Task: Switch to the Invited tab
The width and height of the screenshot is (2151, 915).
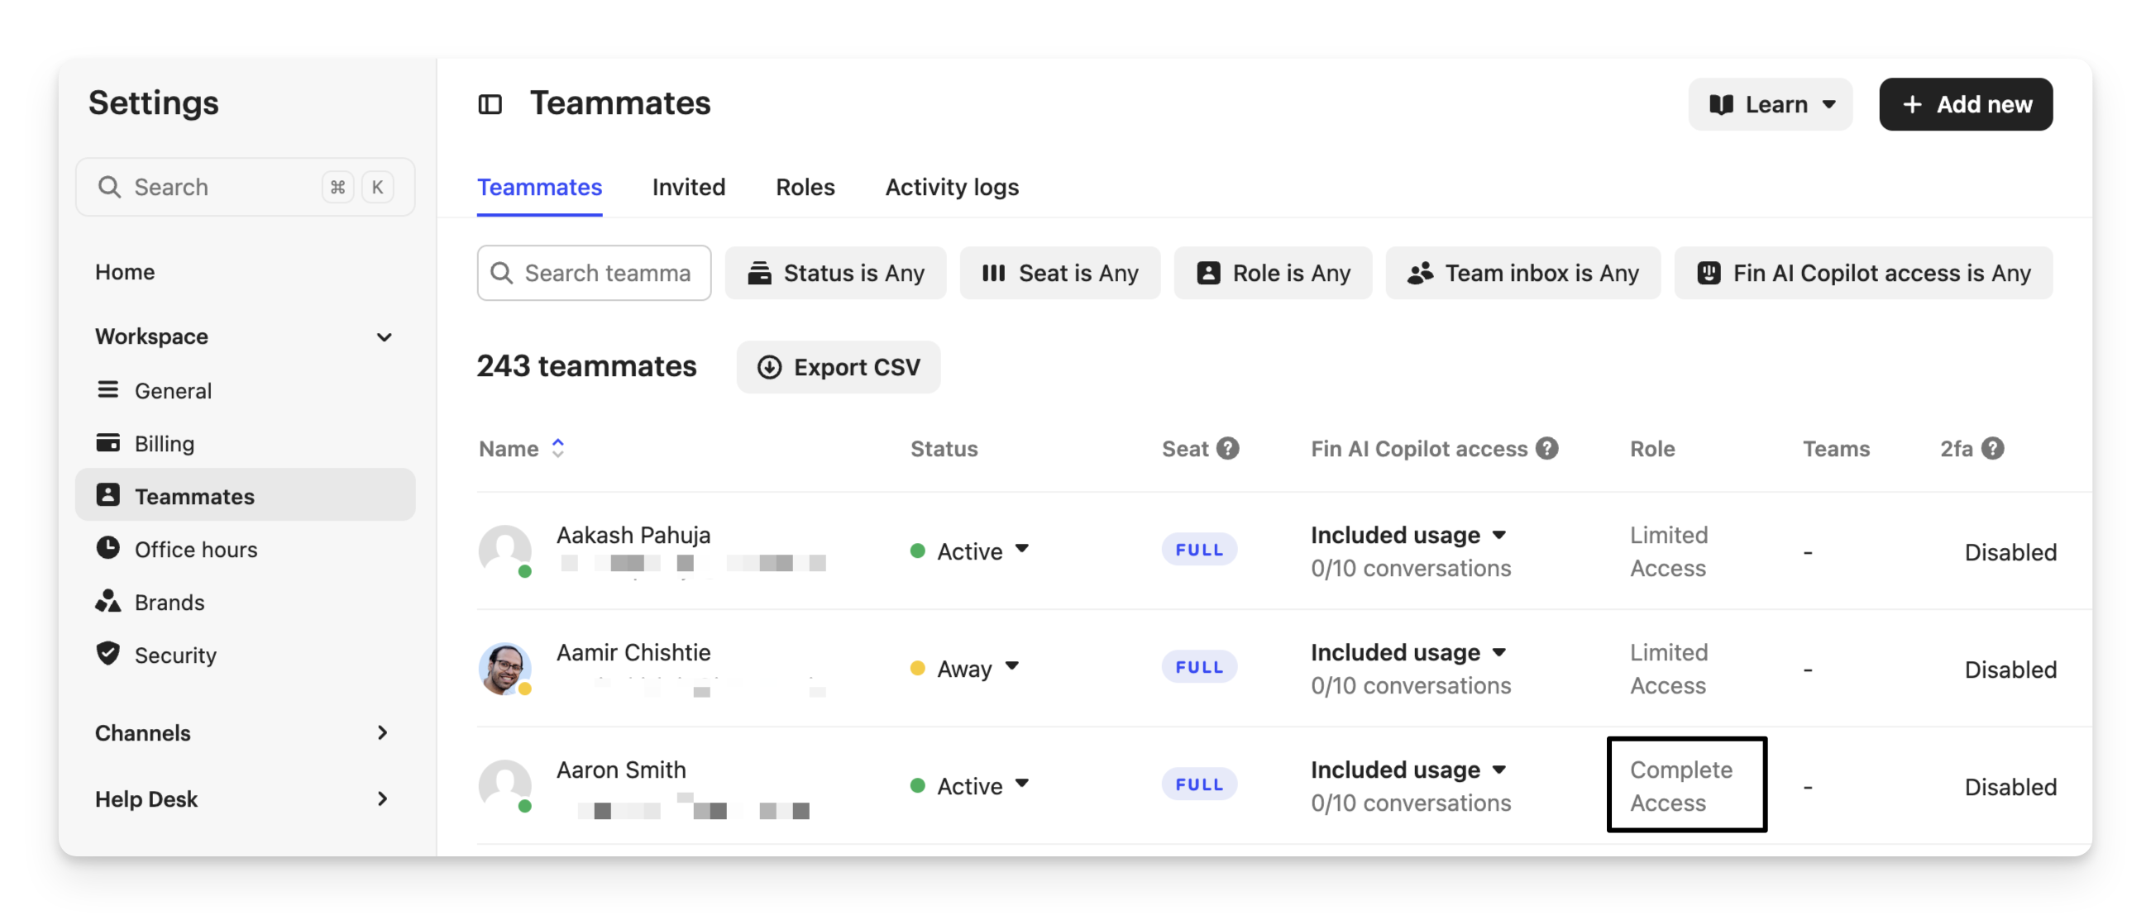Action: (688, 187)
